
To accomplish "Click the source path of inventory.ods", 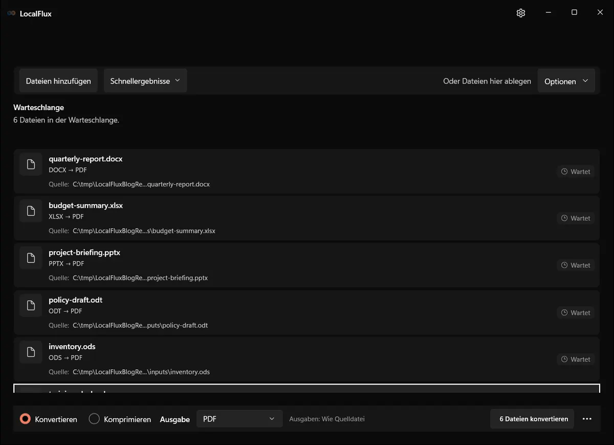I will [x=141, y=372].
